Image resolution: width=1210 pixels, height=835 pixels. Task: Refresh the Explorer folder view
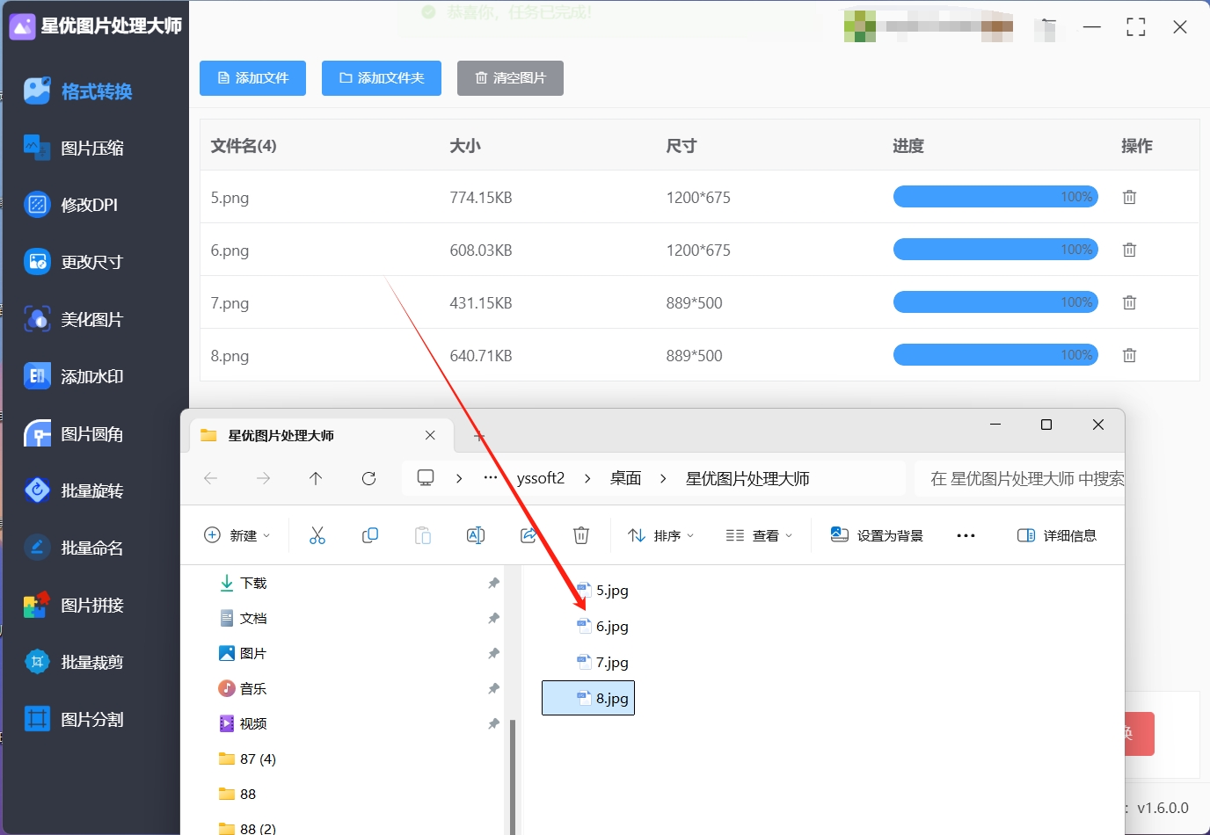(368, 478)
